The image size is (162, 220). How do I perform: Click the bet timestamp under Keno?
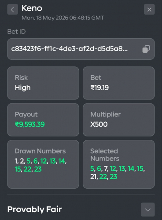pyautogui.click(x=63, y=18)
